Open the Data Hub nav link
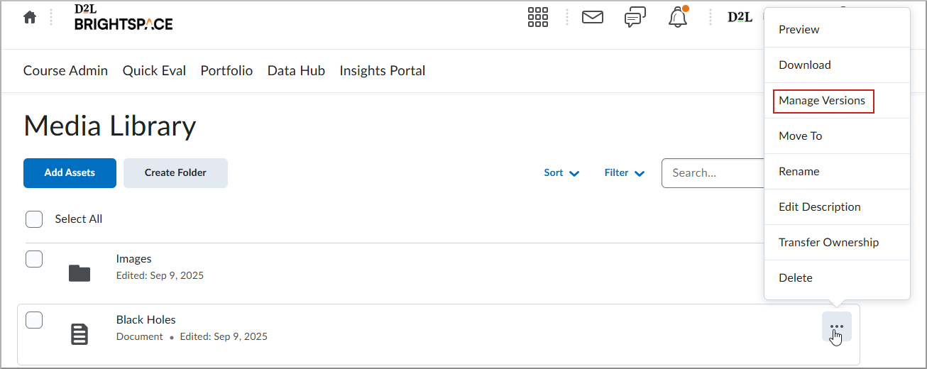This screenshot has height=369, width=927. coord(296,70)
